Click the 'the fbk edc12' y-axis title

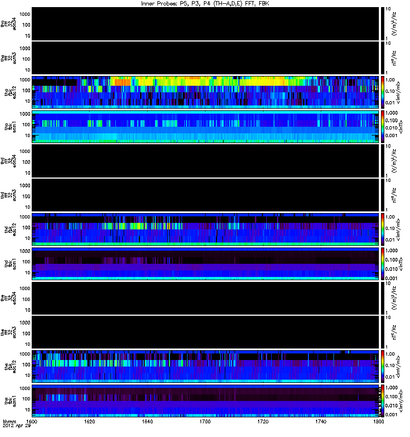click(x=10, y=367)
